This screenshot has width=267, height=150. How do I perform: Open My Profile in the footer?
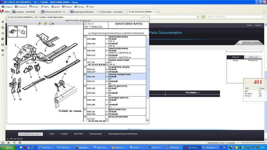(x=78, y=134)
